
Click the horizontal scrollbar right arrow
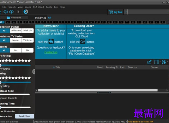point(167,90)
